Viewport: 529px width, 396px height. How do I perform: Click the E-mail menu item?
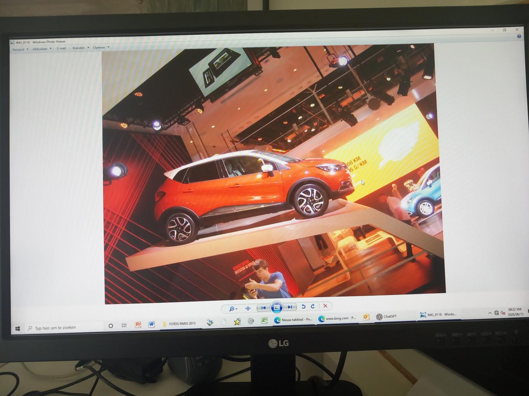[61, 48]
